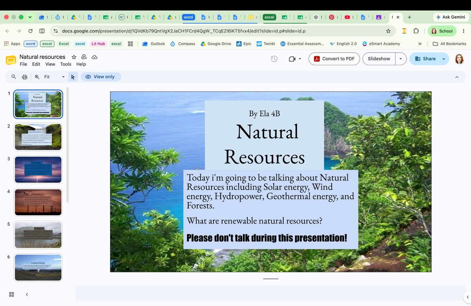Switch to the blue word tab group

coord(188,17)
